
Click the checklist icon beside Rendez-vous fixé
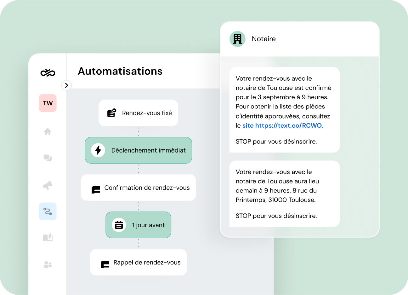click(111, 113)
